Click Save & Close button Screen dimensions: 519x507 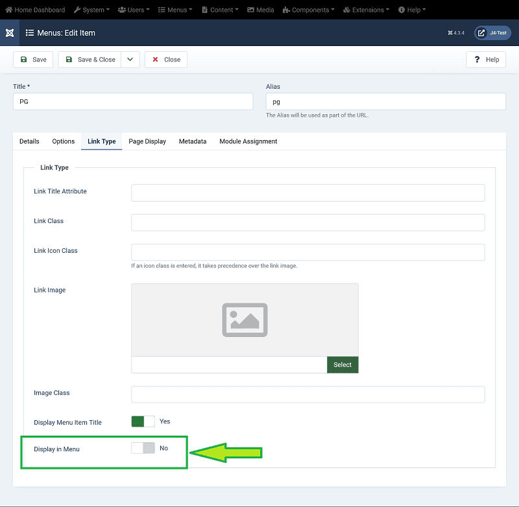coord(90,60)
